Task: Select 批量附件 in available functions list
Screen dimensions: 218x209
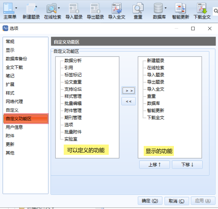Action: click(73, 132)
